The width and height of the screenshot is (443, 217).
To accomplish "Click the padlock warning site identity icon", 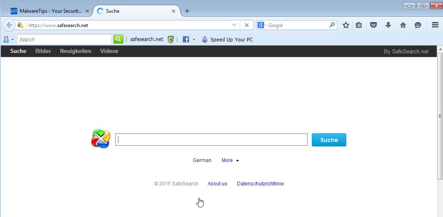I will point(20,25).
